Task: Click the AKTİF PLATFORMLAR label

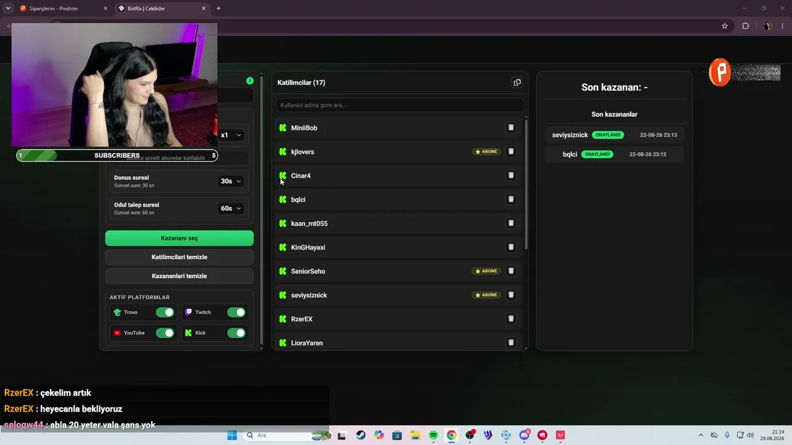Action: [140, 297]
